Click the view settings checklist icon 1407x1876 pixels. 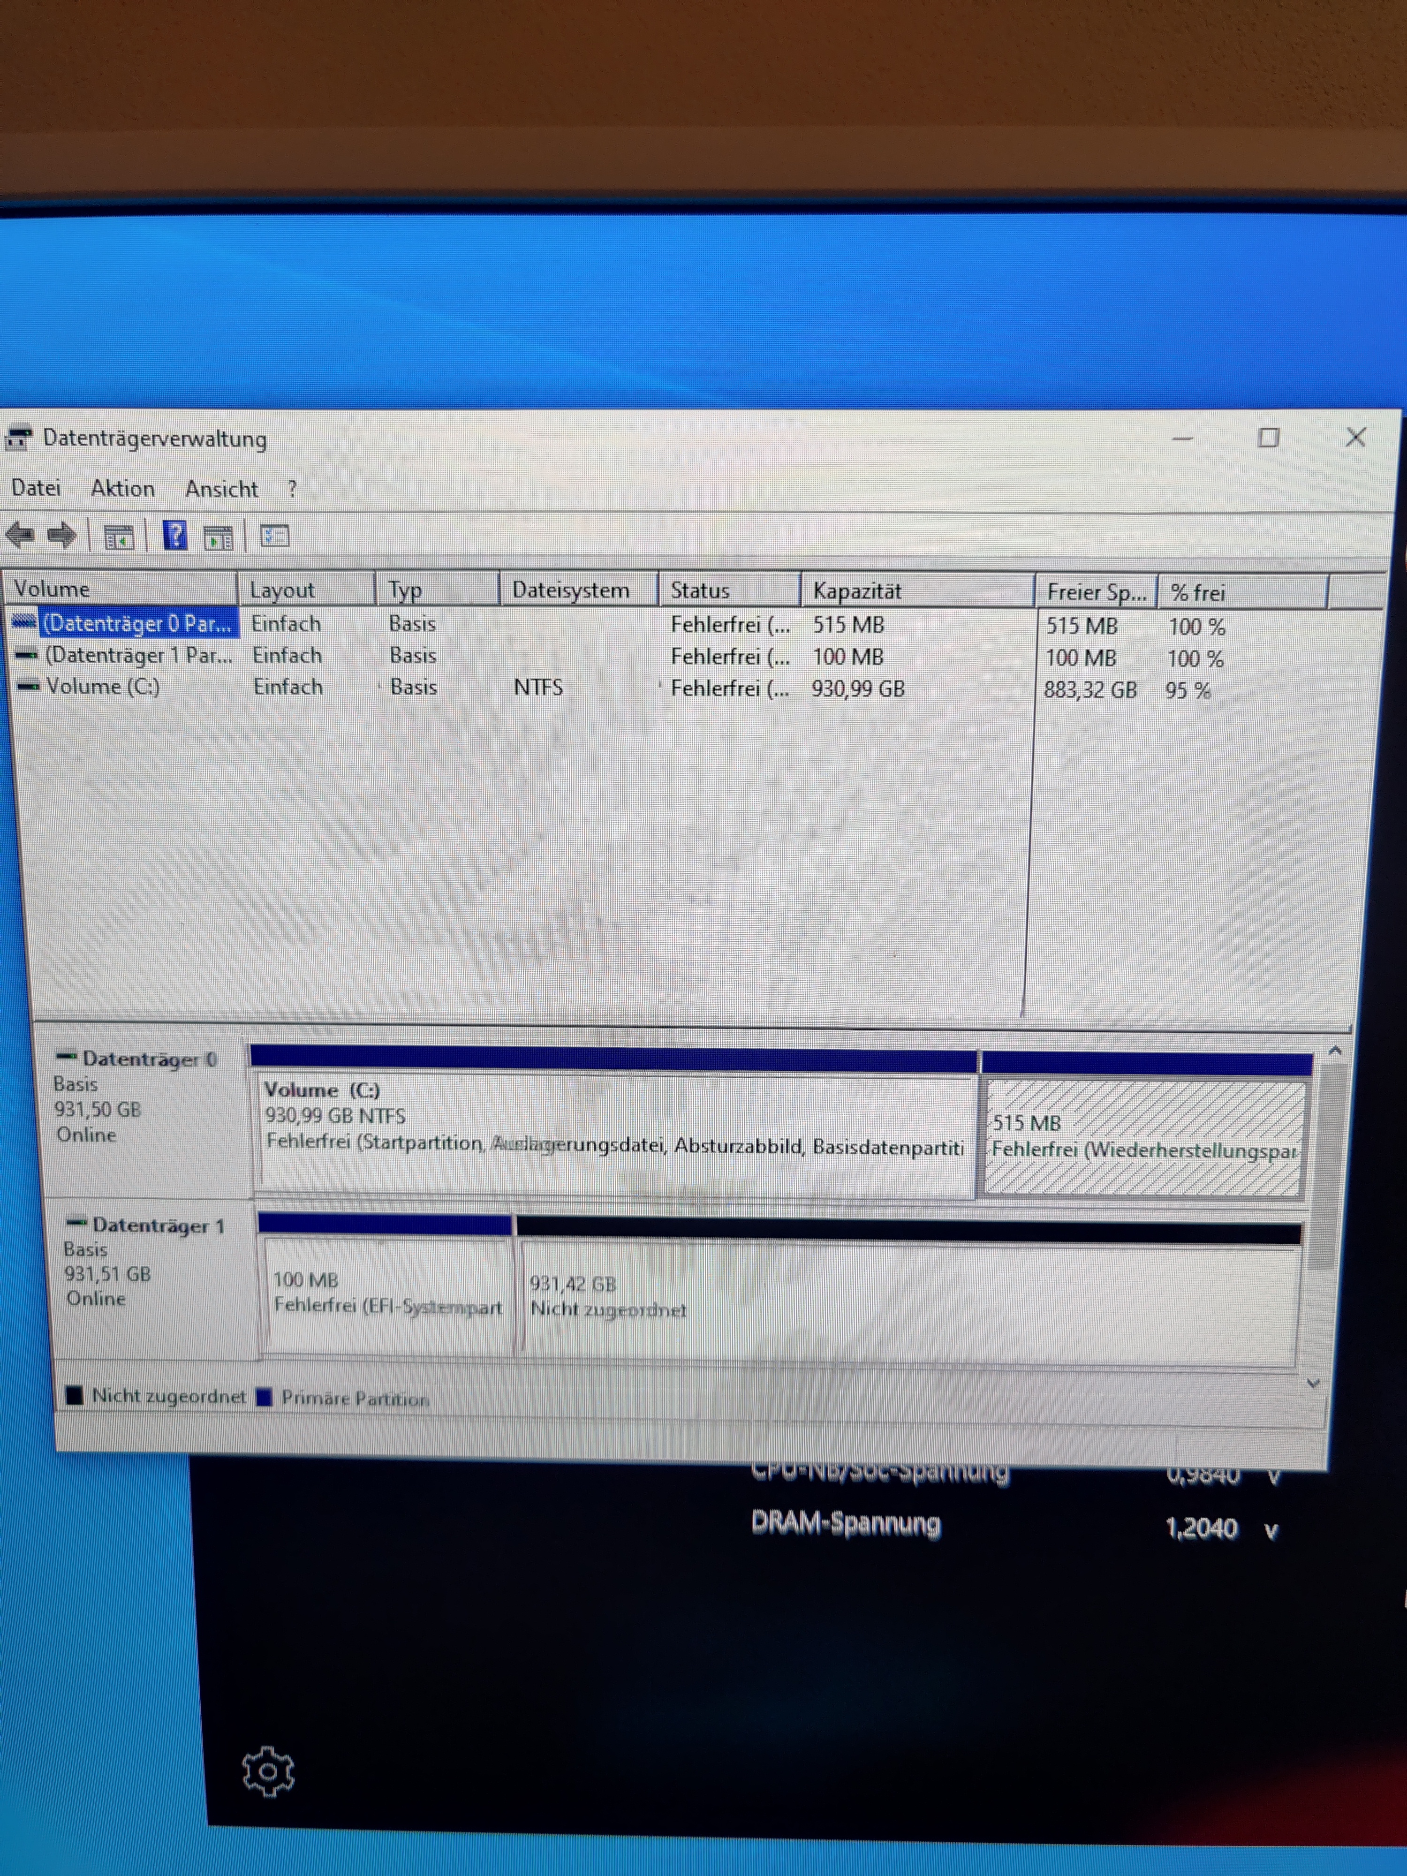coord(275,536)
